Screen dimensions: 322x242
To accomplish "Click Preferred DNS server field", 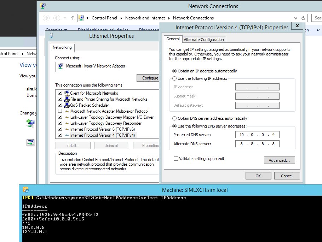I will [x=257, y=135].
